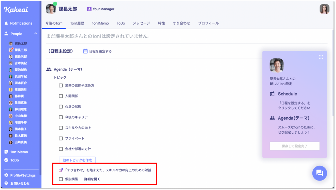Click 課長太郎 header avatar photo
This screenshot has height=190, width=336.
(x=51, y=9)
